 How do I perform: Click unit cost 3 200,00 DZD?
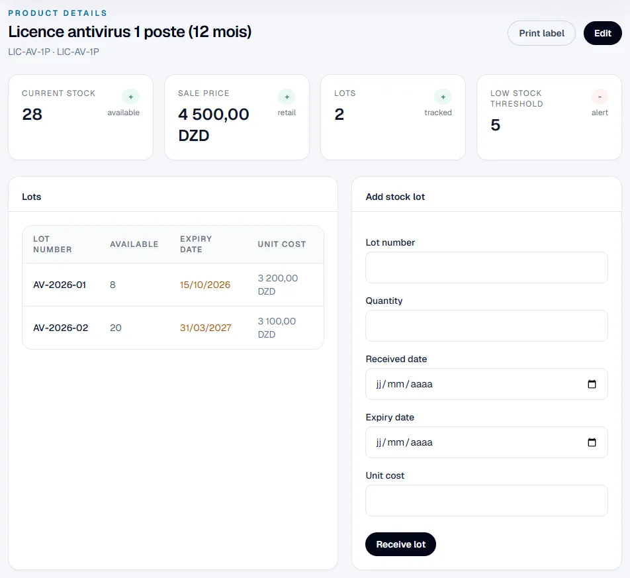point(278,285)
